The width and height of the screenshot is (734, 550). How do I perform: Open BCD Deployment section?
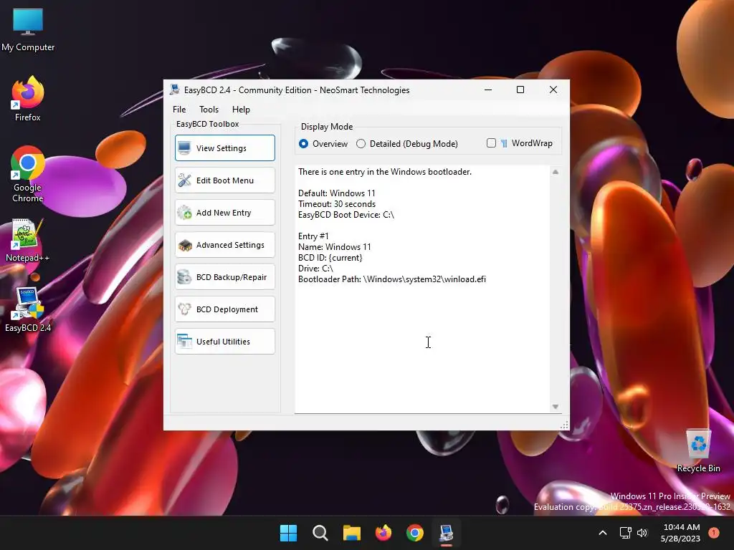224,309
